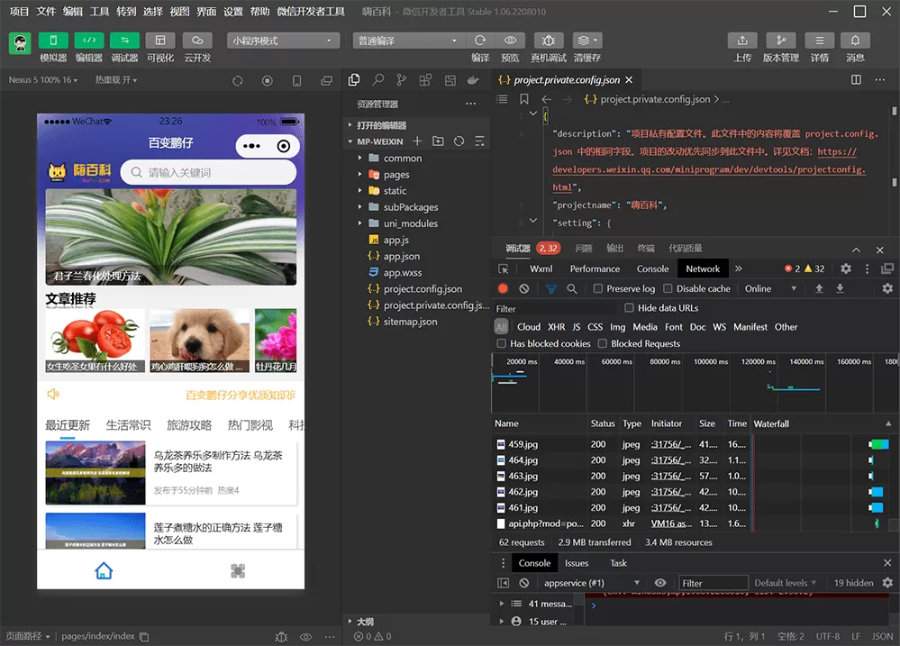The image size is (900, 646).
Task: Open the 设置 menu in menu bar
Action: coord(233,12)
